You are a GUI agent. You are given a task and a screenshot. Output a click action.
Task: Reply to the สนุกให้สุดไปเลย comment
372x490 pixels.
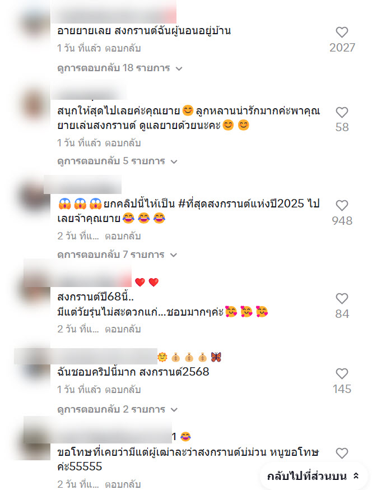pos(123,143)
